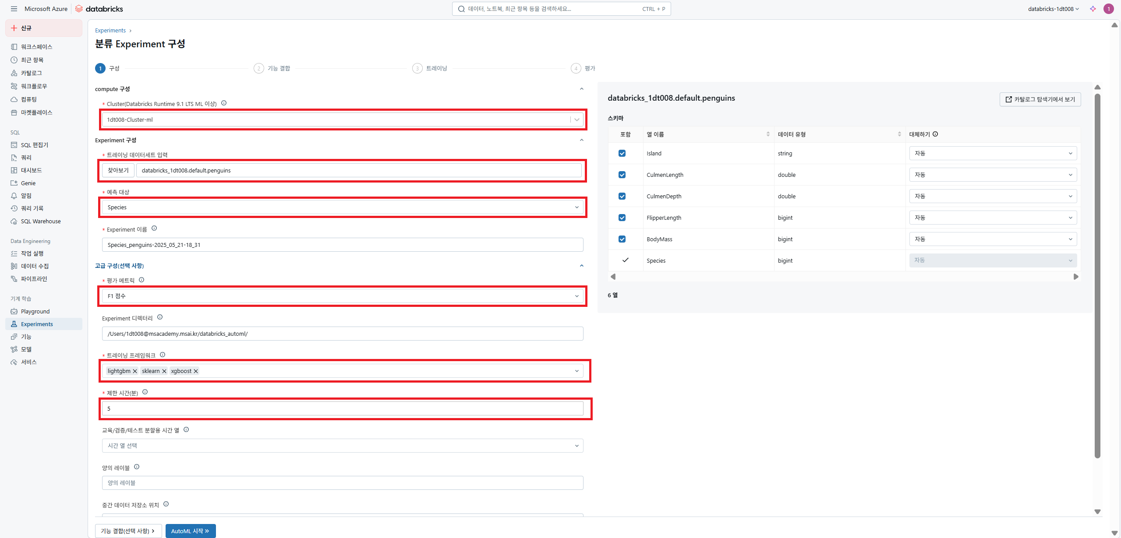Uncheck the Island column checkbox
This screenshot has height=538, width=1121.
tap(622, 153)
